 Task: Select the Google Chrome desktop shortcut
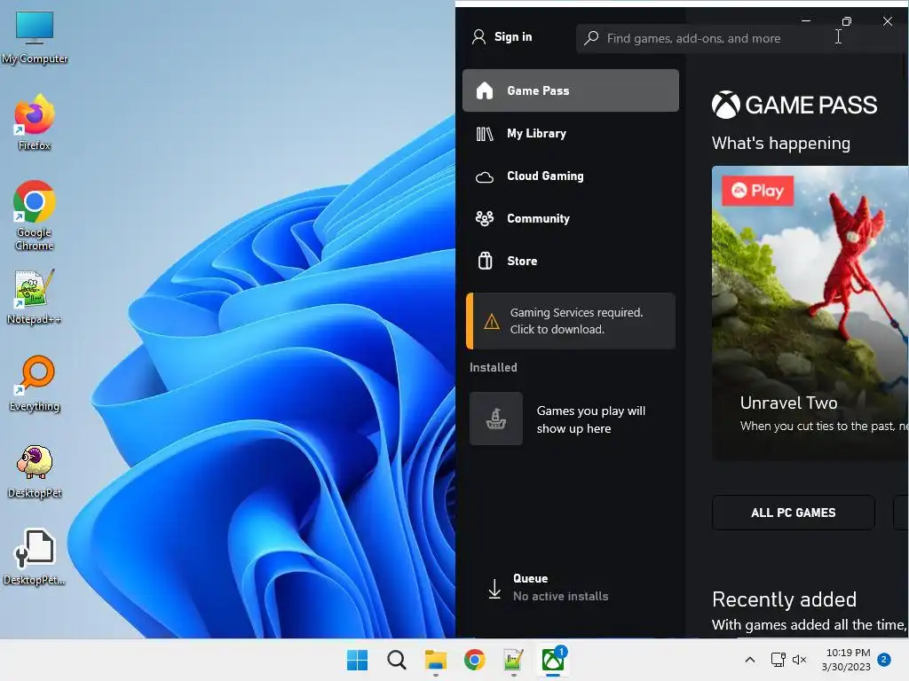35,215
